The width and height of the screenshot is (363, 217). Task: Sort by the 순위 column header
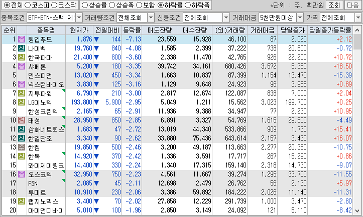click(9, 30)
